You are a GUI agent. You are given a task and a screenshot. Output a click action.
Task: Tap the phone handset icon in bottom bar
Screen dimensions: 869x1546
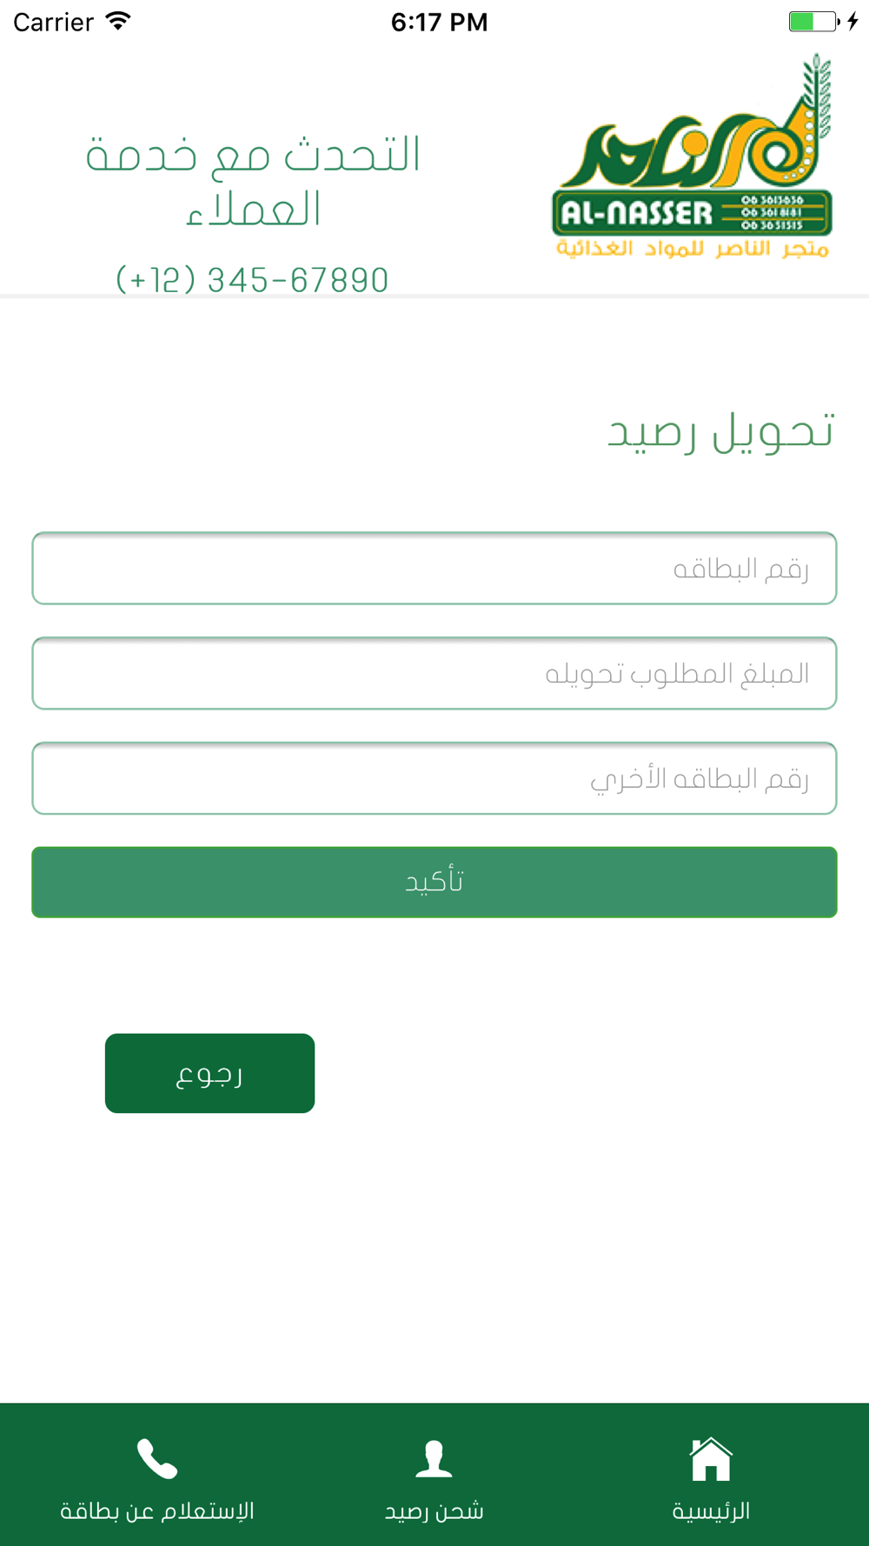point(157,1459)
